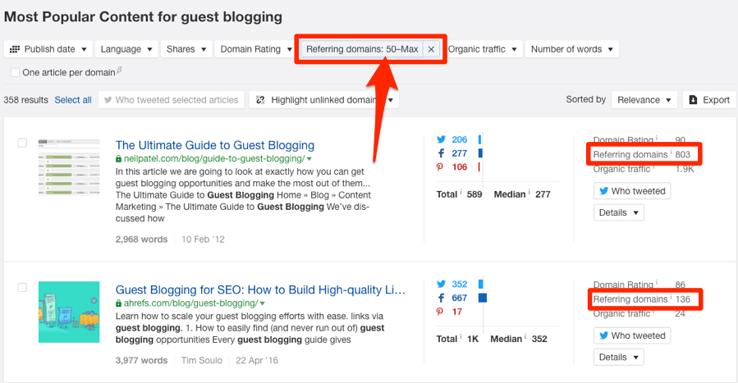
Task: Click the neilpatel.com URL link
Action: pos(214,159)
